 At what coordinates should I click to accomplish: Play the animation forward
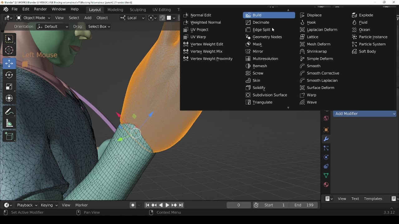coord(167,205)
